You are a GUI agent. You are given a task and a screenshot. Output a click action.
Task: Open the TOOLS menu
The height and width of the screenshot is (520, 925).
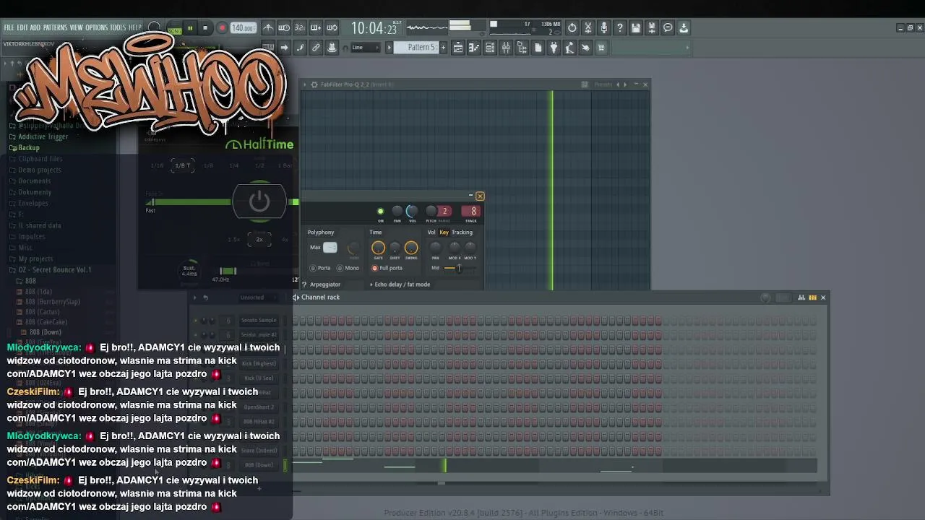(118, 27)
